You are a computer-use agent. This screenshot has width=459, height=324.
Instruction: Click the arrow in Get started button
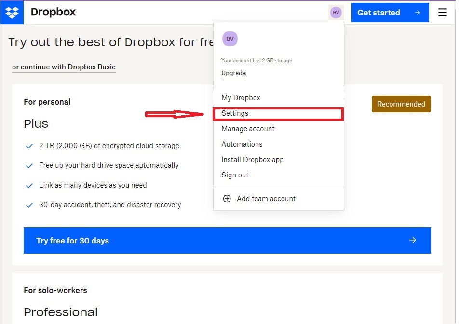[418, 13]
